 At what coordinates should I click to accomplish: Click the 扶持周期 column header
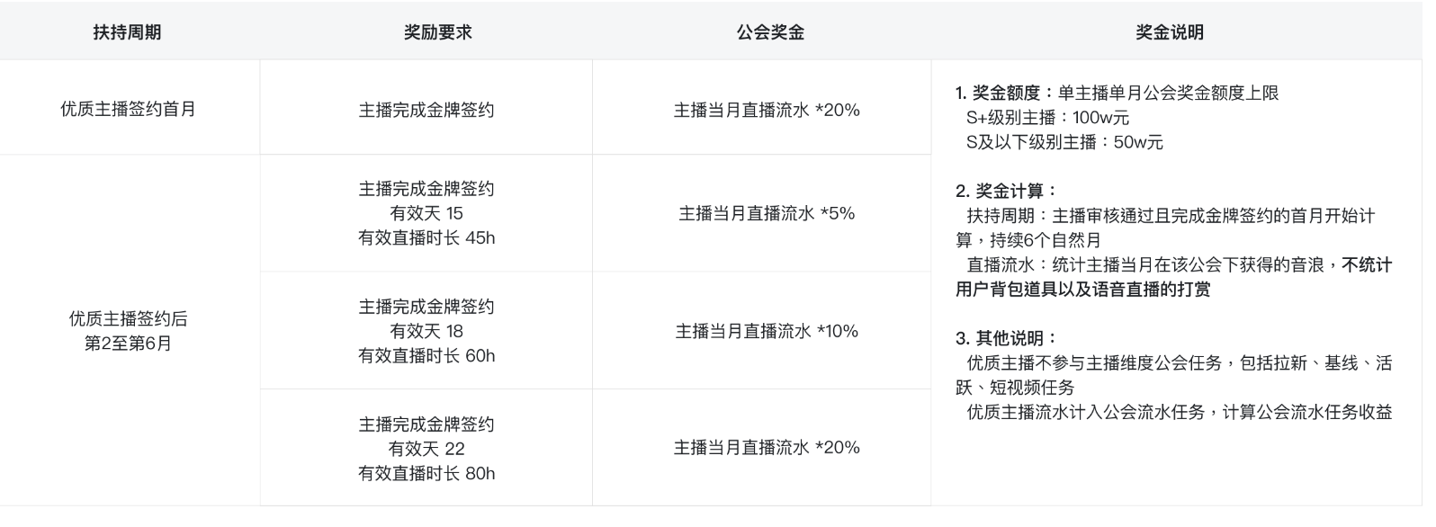coord(127,32)
